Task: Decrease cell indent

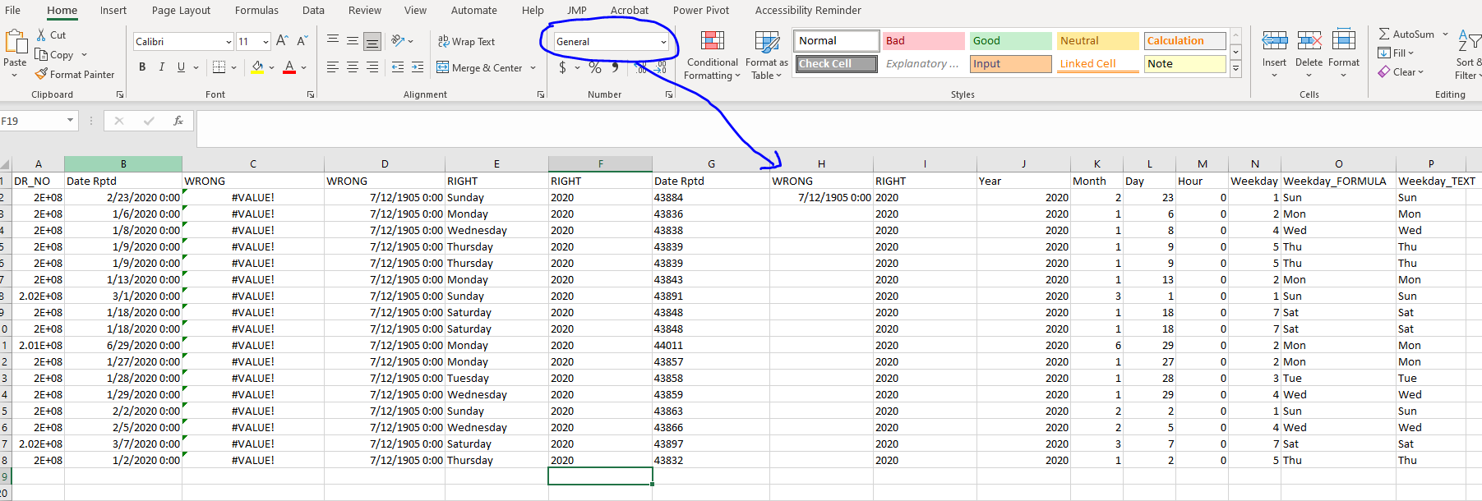Action: pyautogui.click(x=399, y=67)
